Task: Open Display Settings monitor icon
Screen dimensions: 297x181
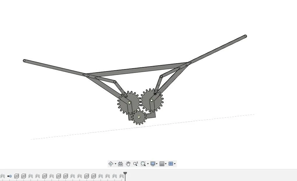Action: (x=153, y=164)
